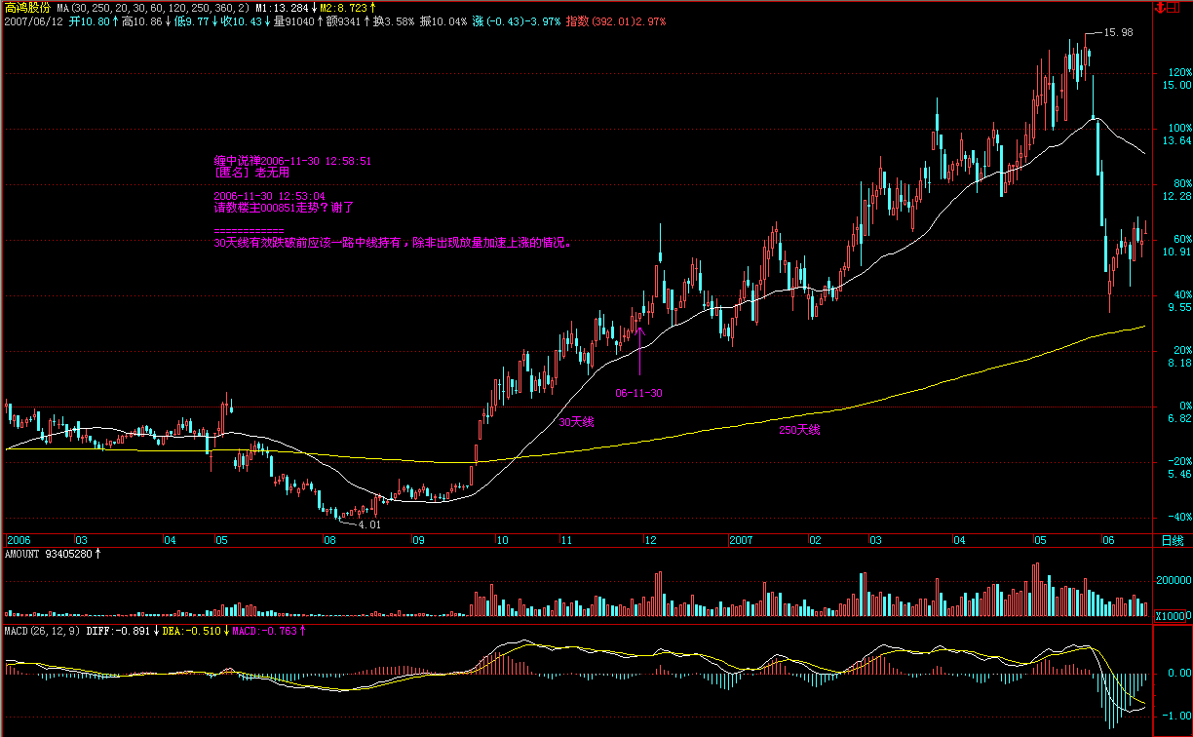The image size is (1193, 737).
Task: Click month 12 on the time axis
Action: (x=648, y=539)
